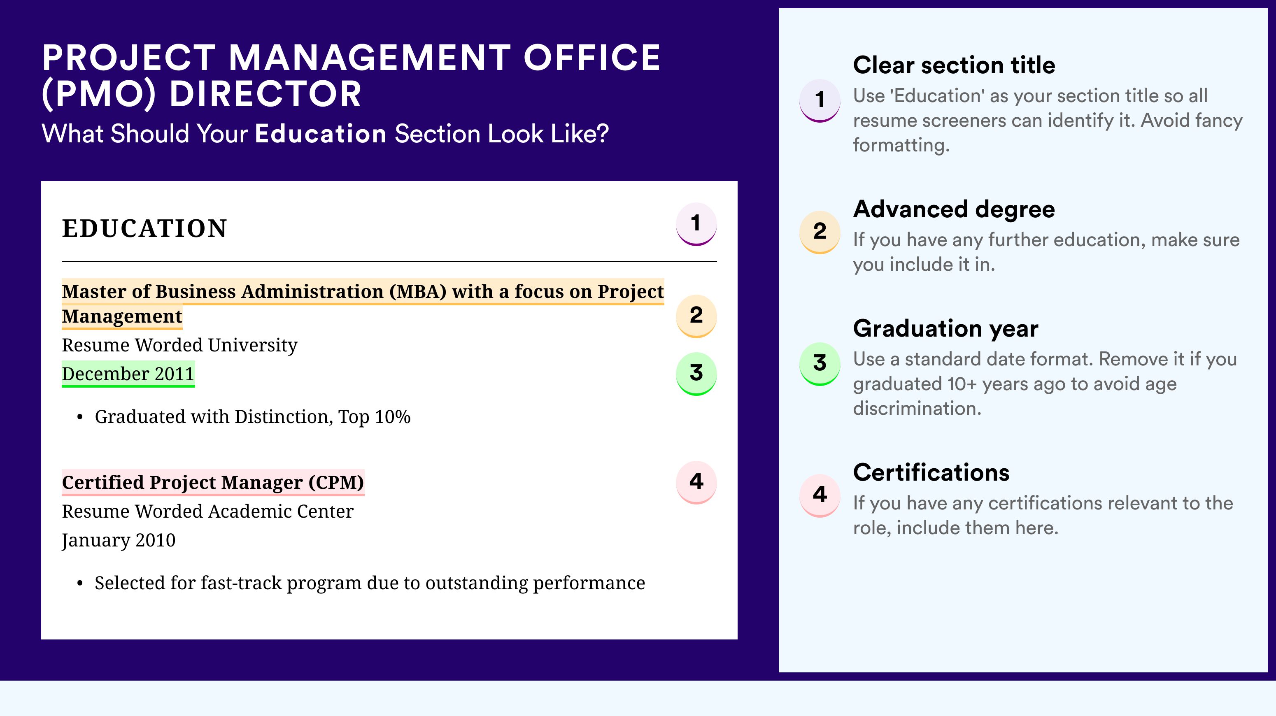Click the number 1 badge next to Clear section title

tap(820, 100)
